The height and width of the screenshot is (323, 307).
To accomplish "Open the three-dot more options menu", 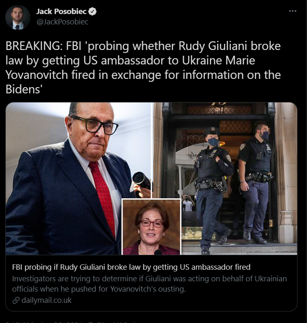I will click(293, 11).
